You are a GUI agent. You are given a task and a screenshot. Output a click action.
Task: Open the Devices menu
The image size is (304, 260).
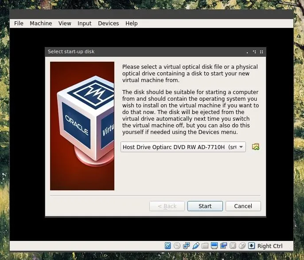pyautogui.click(x=109, y=24)
